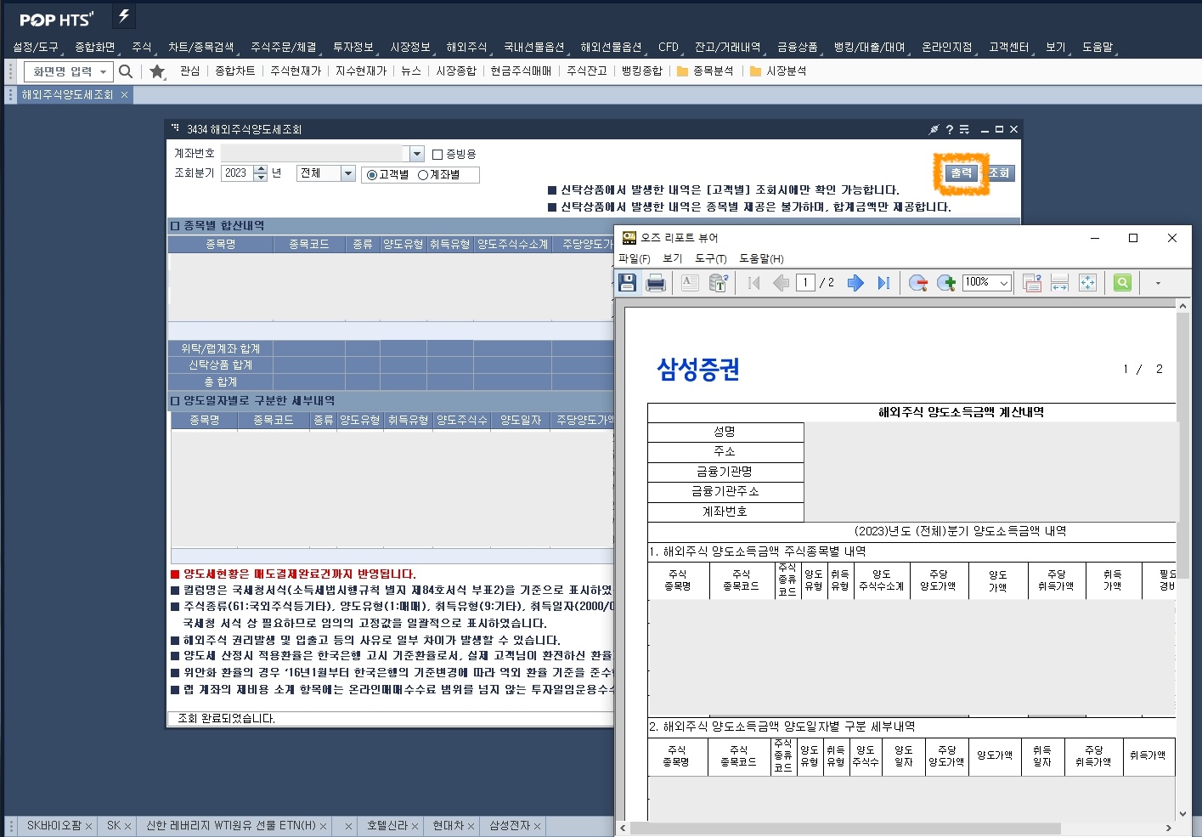1202x837 pixels.
Task: Open 주식현재가 from the quick toolbar
Action: [296, 71]
